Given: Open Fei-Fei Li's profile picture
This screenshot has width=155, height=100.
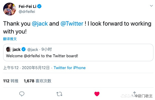Looking at the screenshot, I should click(x=10, y=9).
